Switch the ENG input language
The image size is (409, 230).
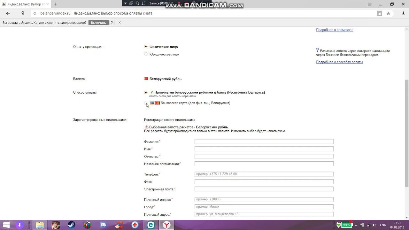(383, 225)
